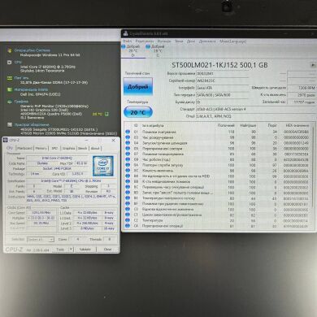Open the Тема menu in CrystalDiskInfo
Screen dimensions: 317x317
pos(179,41)
